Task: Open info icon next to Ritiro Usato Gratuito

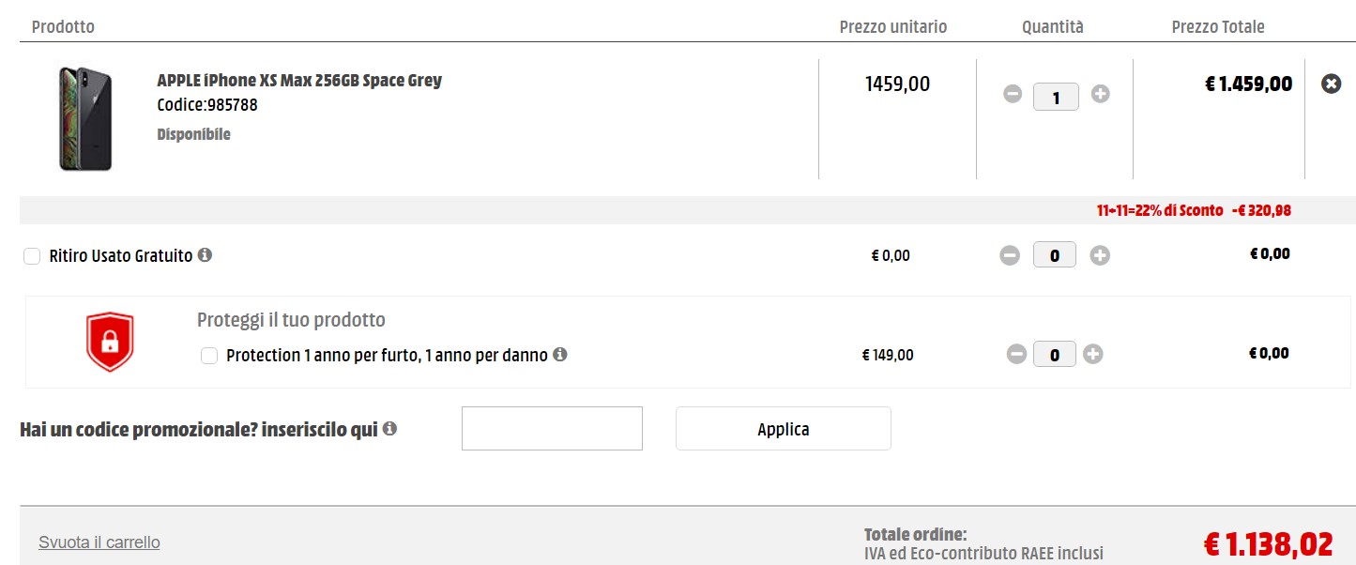Action: [x=205, y=254]
